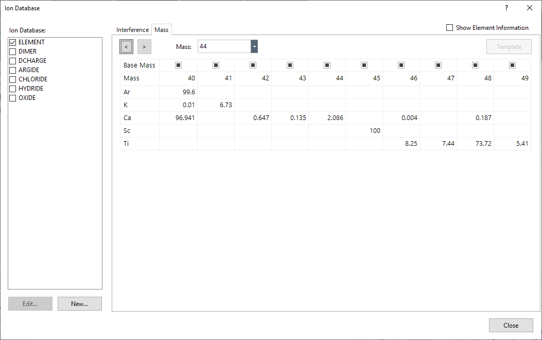Close the Ion Database dialog
The image size is (542, 340).
[511, 326]
